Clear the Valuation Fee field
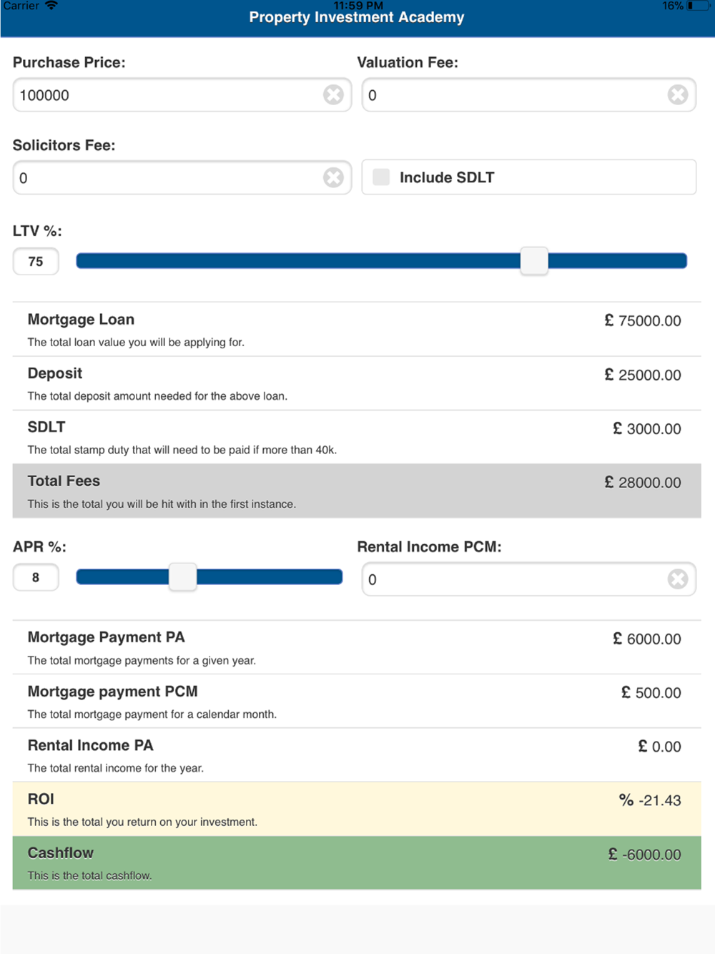This screenshot has width=715, height=954. (677, 94)
